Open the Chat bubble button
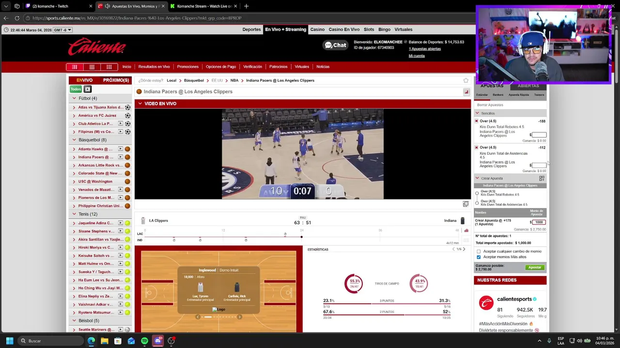620x348 pixels. [x=335, y=45]
